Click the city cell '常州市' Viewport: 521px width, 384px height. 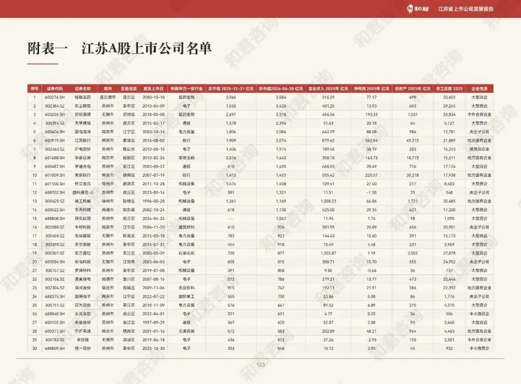click(x=108, y=184)
